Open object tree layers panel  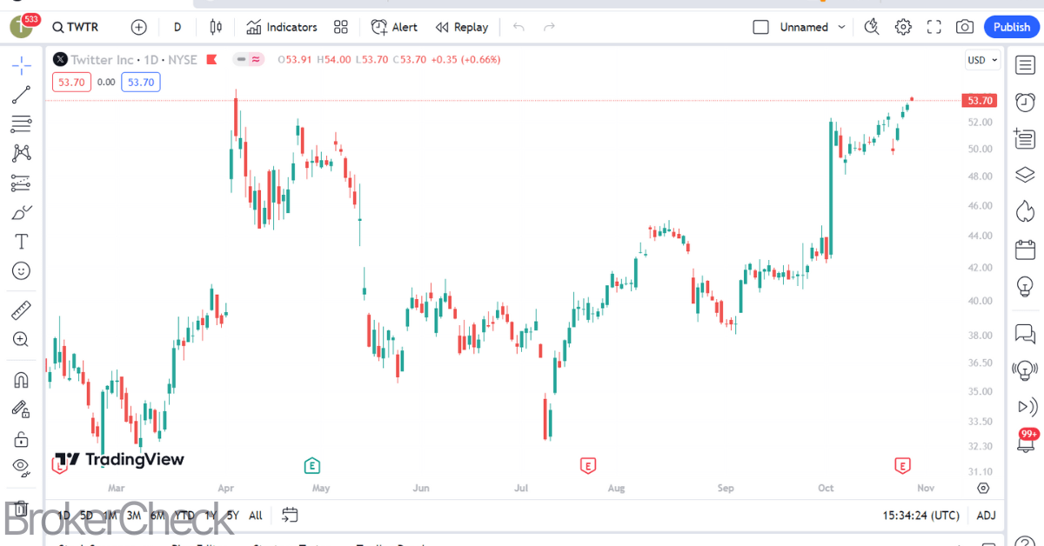pyautogui.click(x=1025, y=175)
